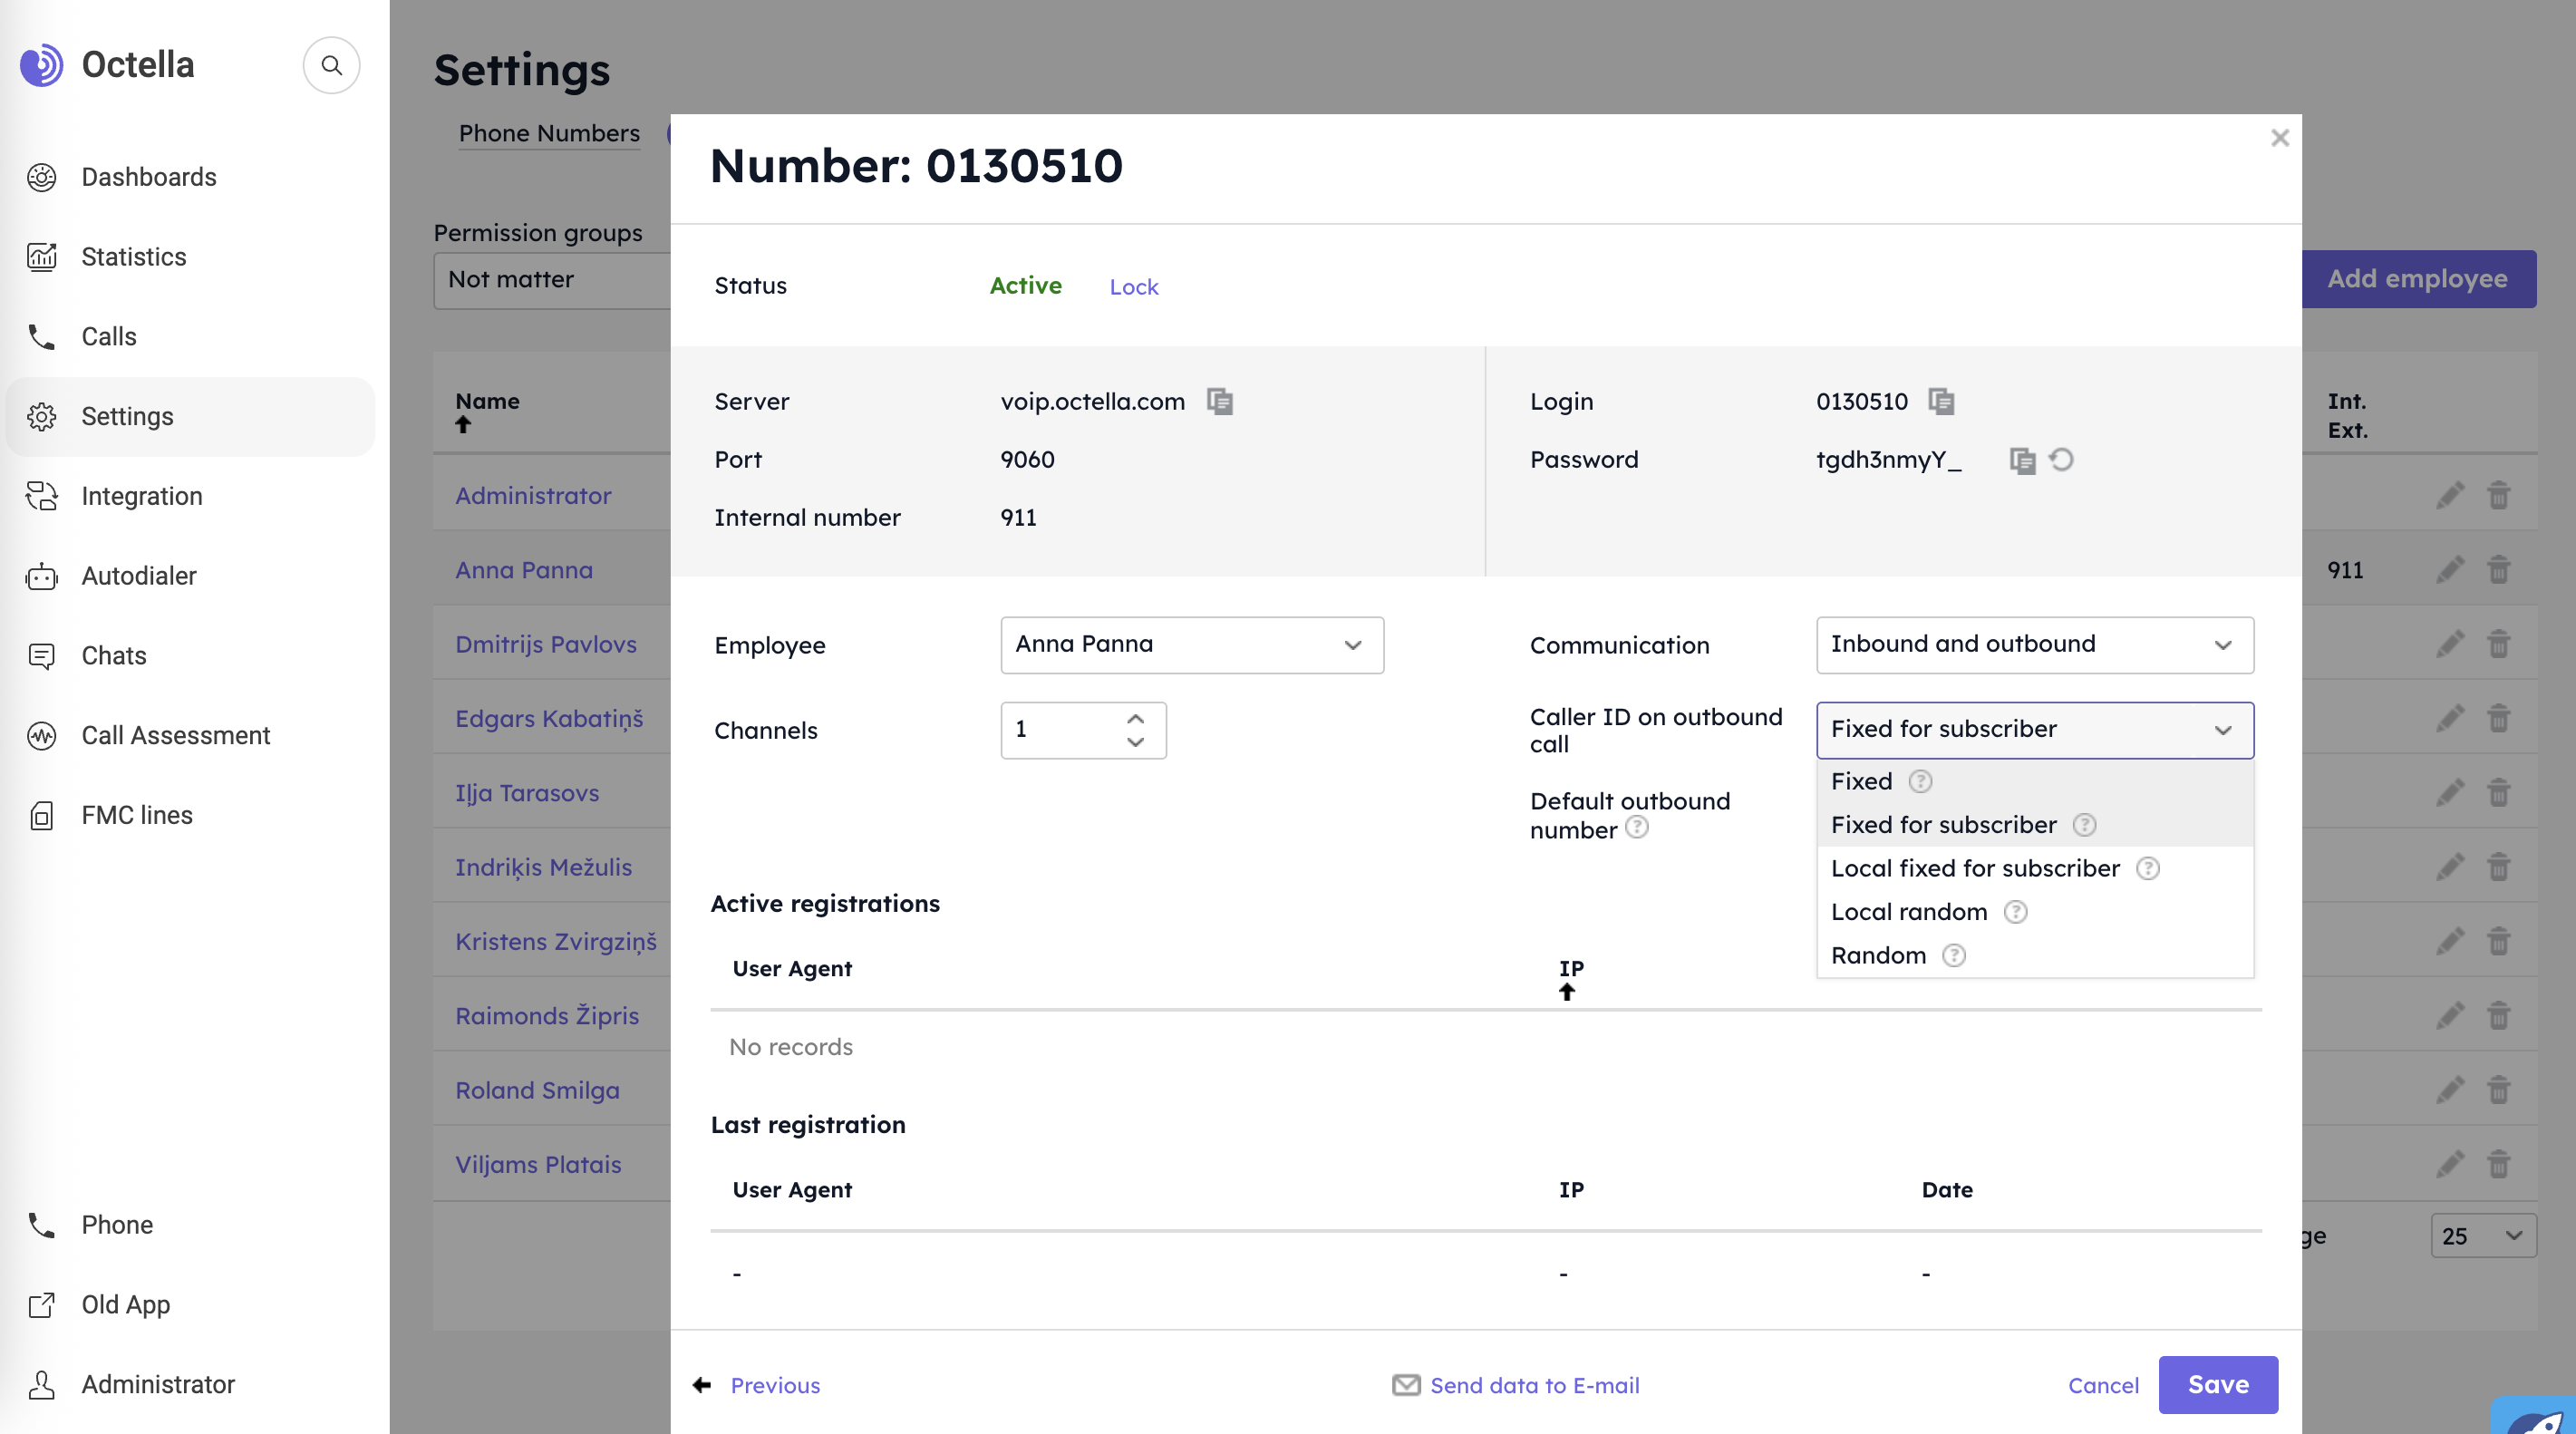
Task: Increase Channels value with up arrow
Action: pyautogui.click(x=1135, y=719)
